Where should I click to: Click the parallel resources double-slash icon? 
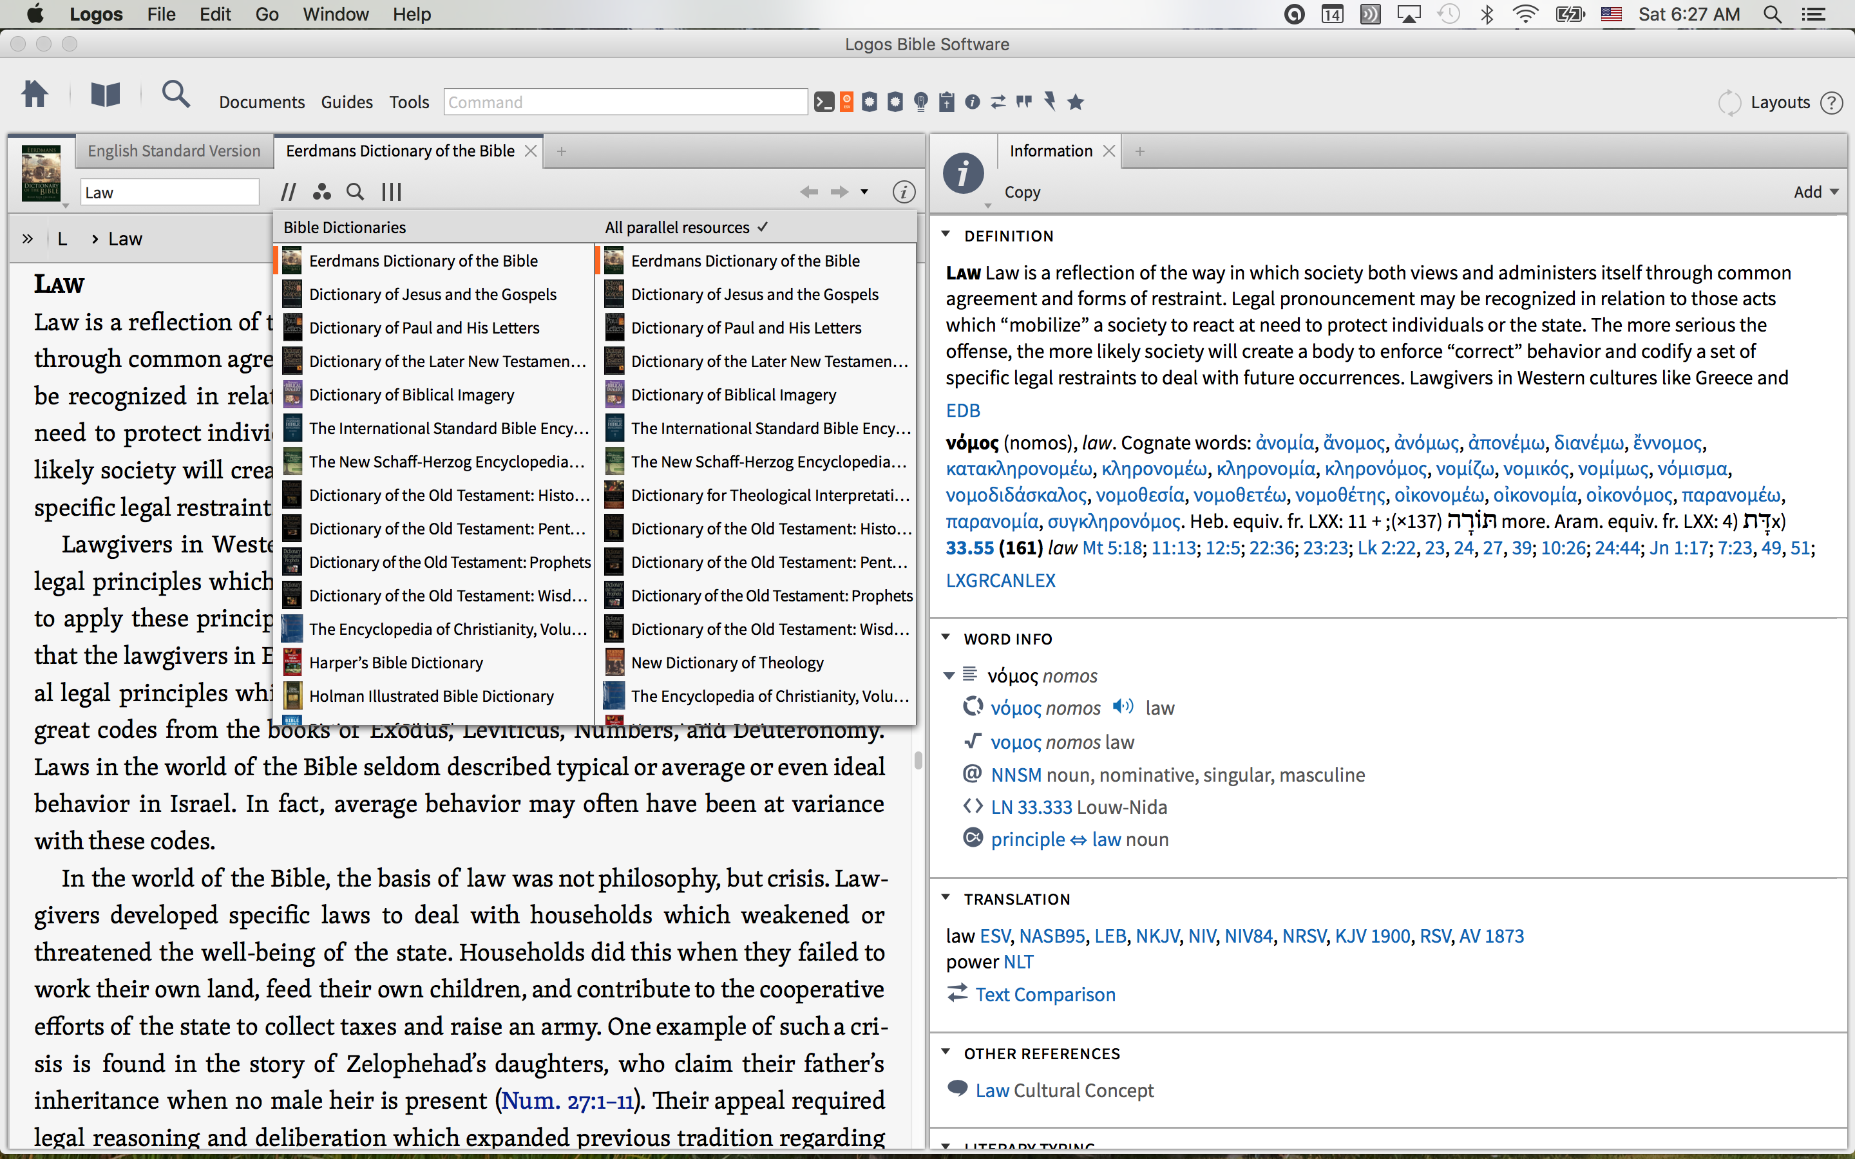pos(288,192)
